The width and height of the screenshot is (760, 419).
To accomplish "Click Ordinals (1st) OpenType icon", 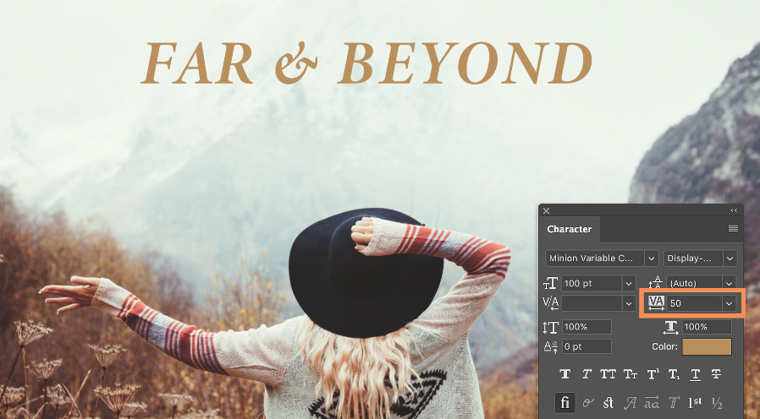I will (695, 402).
